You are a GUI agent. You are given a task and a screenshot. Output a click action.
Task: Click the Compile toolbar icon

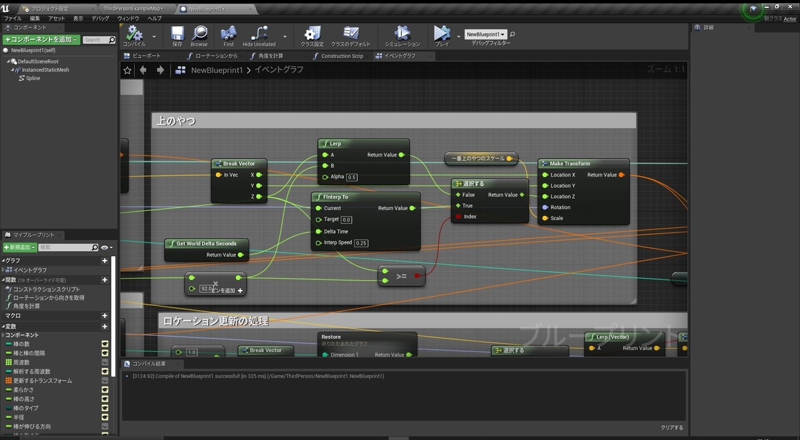tap(134, 33)
